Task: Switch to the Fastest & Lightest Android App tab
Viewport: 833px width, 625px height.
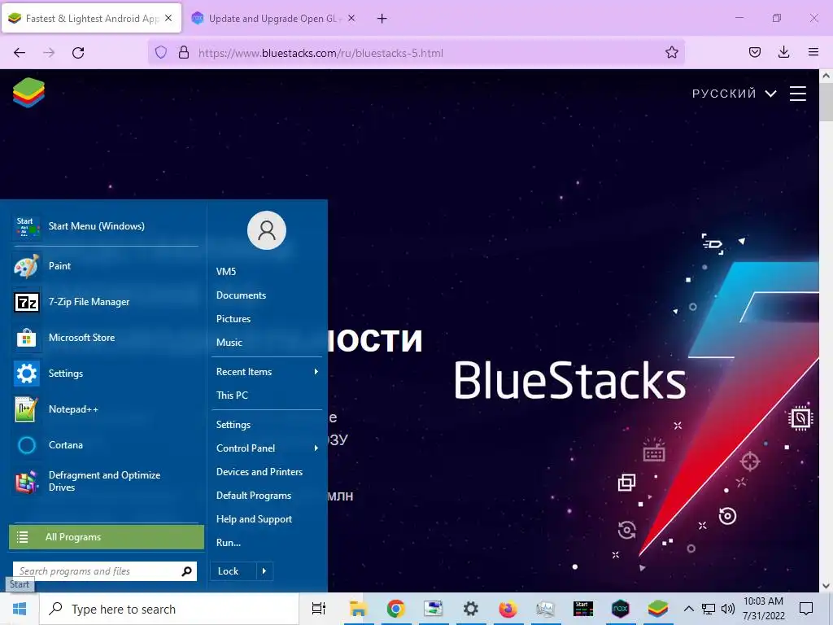Action: pyautogui.click(x=91, y=19)
